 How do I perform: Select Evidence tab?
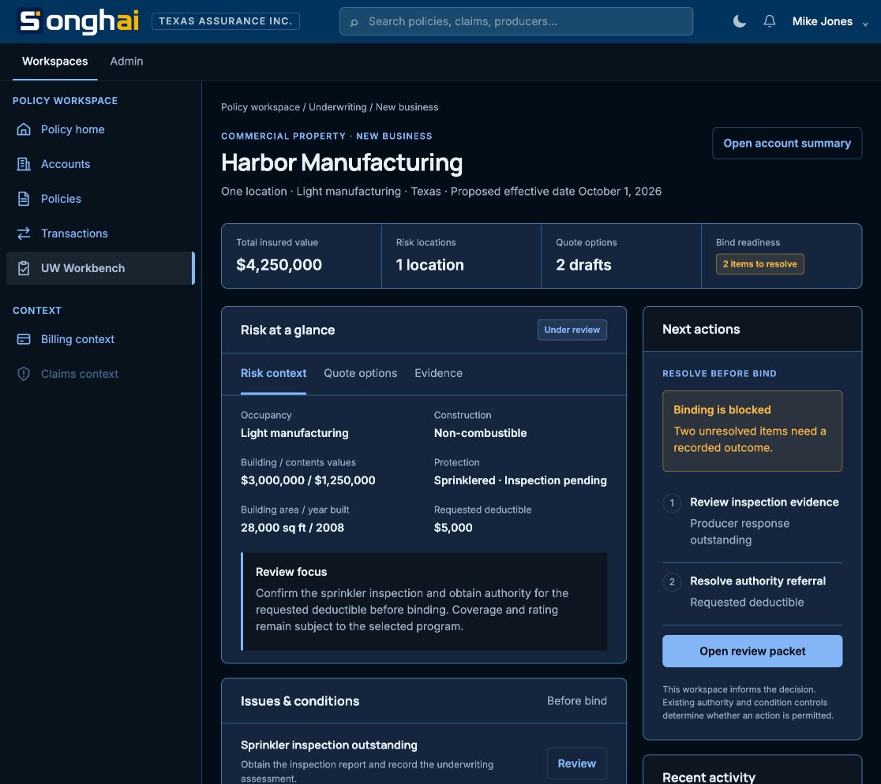click(x=438, y=373)
